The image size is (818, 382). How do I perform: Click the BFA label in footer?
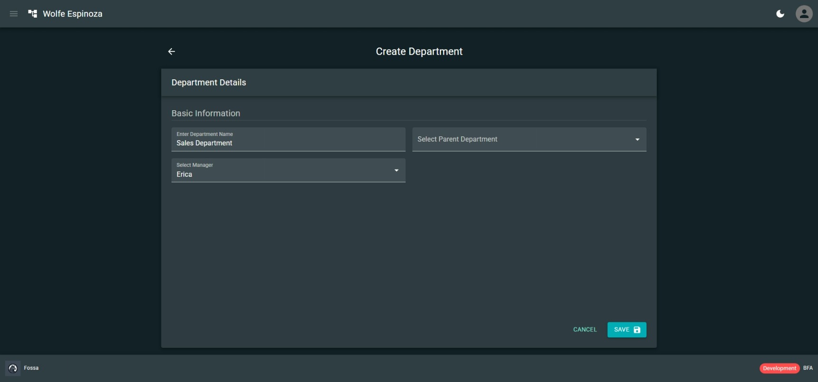click(808, 368)
